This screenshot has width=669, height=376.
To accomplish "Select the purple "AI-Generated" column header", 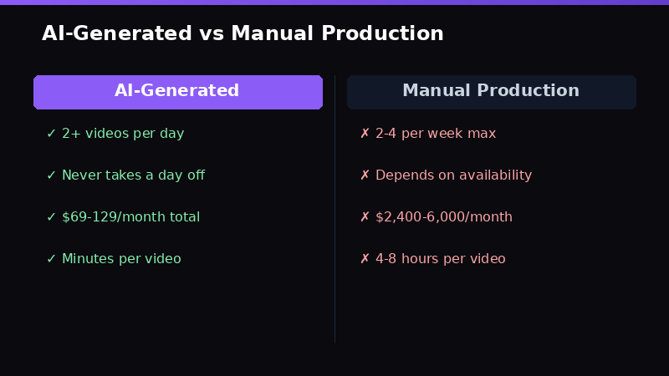I will (177, 92).
